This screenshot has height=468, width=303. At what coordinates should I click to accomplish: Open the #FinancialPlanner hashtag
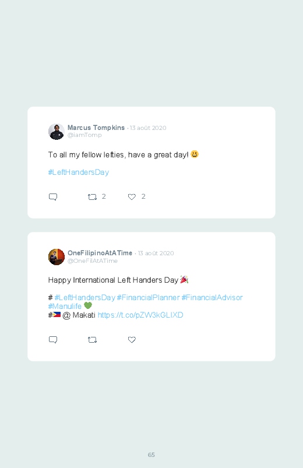(149, 298)
